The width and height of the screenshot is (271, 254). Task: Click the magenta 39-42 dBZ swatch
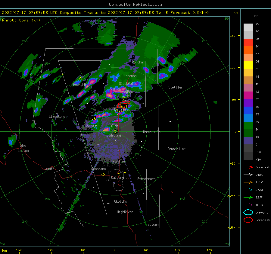point(248,95)
